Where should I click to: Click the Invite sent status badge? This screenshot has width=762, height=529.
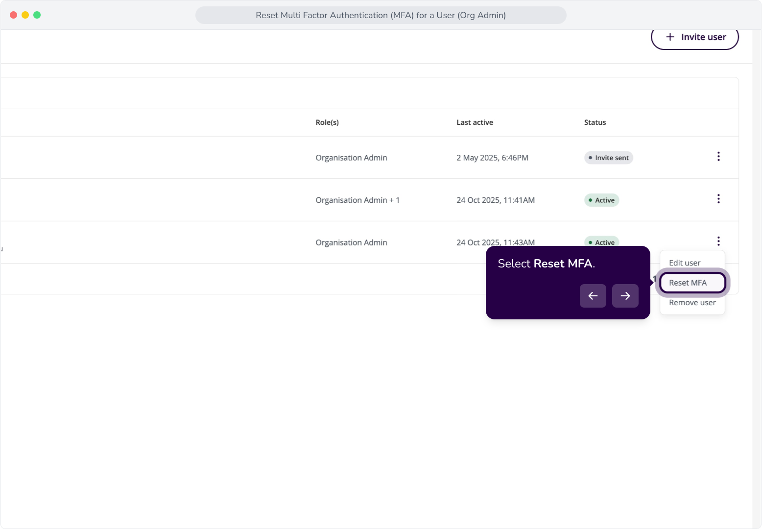609,158
